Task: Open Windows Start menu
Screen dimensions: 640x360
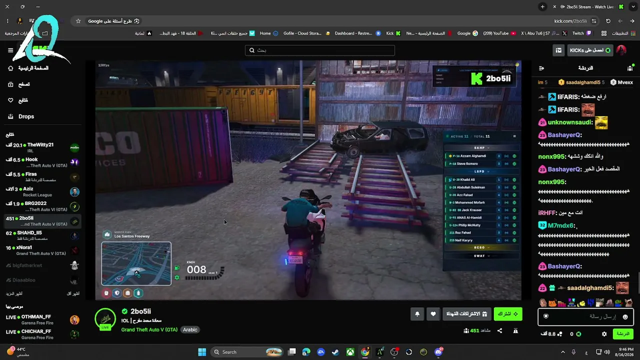Action: [202, 352]
